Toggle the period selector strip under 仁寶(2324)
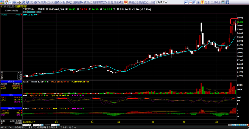Image resolution: width=249 pixels, height=129 pixels. pyautogui.click(x=32, y=12)
